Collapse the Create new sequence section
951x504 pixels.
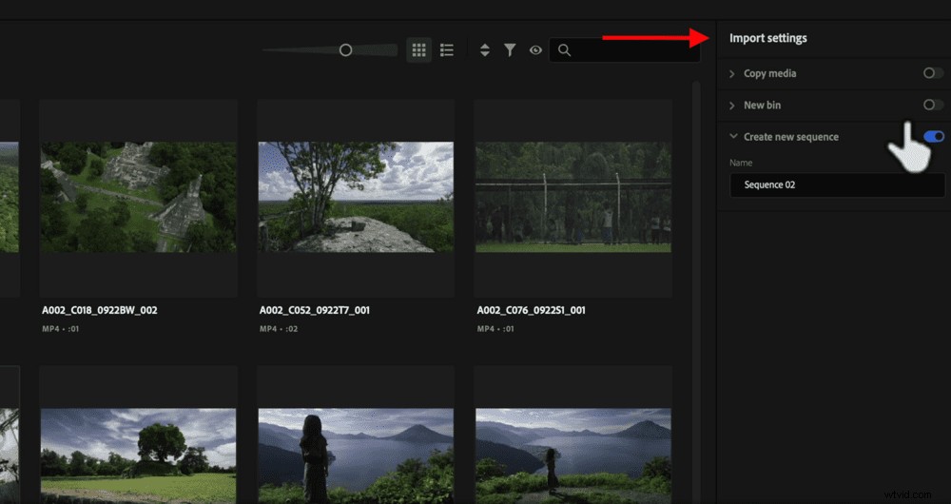tap(733, 137)
